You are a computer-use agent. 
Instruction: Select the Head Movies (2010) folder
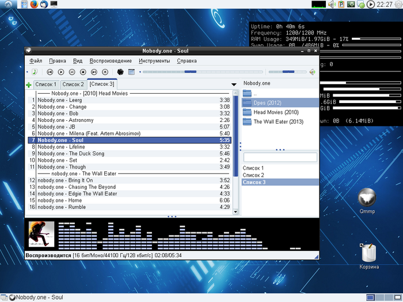276,112
